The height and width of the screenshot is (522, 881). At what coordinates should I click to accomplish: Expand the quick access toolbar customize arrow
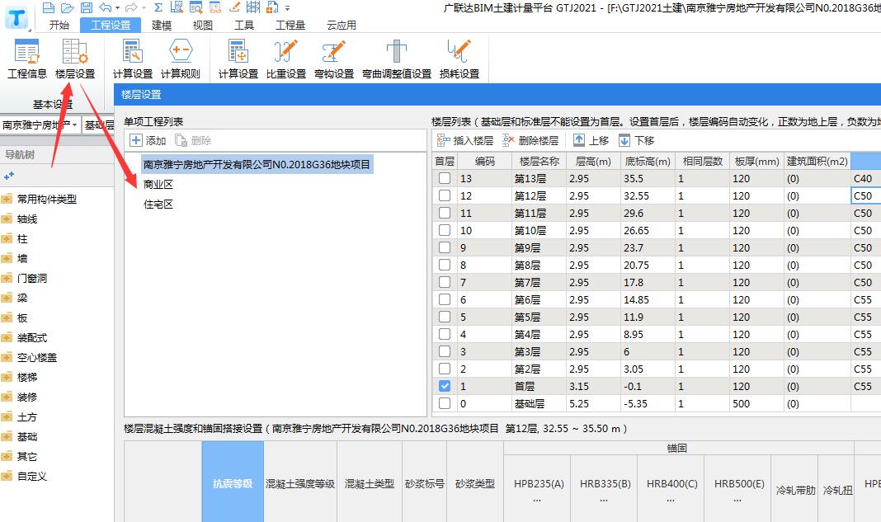(x=288, y=8)
